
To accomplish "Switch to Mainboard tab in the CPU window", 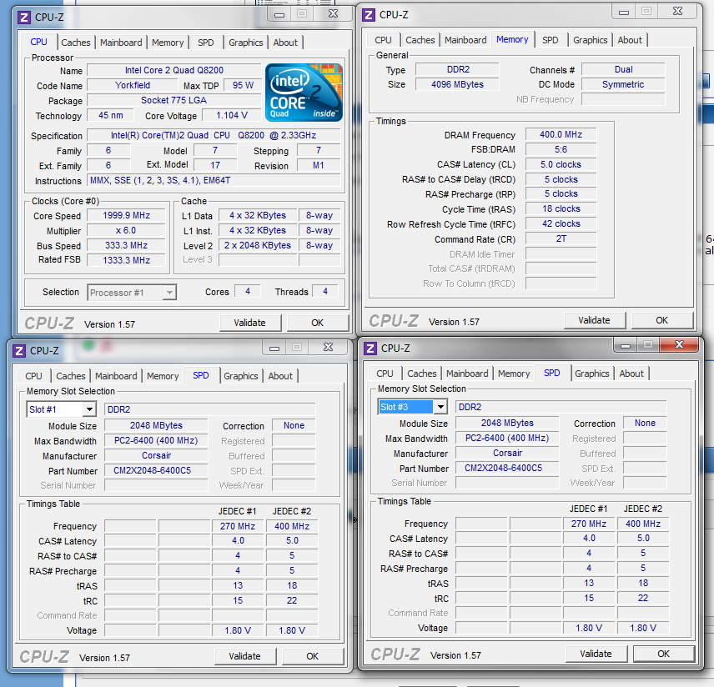I will click(121, 43).
